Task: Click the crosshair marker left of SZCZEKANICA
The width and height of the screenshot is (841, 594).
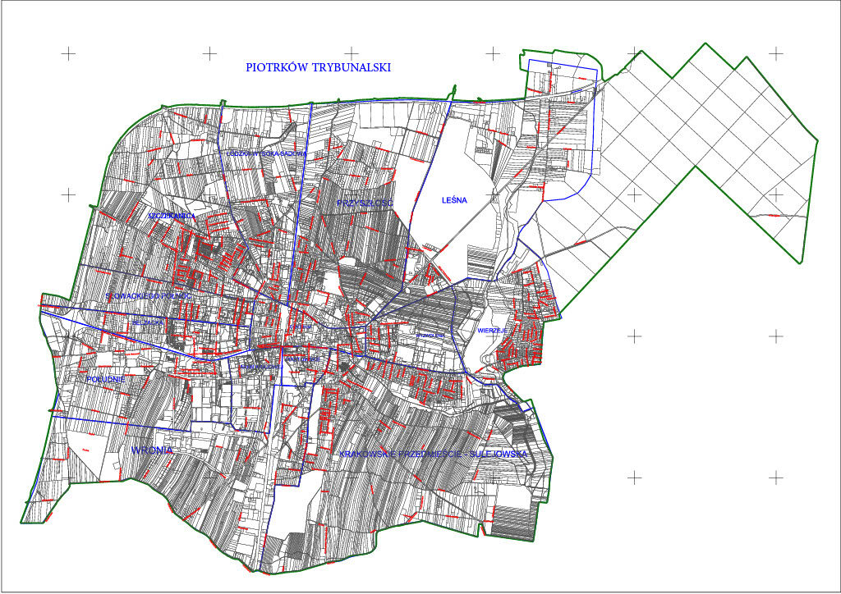Action: coord(68,194)
